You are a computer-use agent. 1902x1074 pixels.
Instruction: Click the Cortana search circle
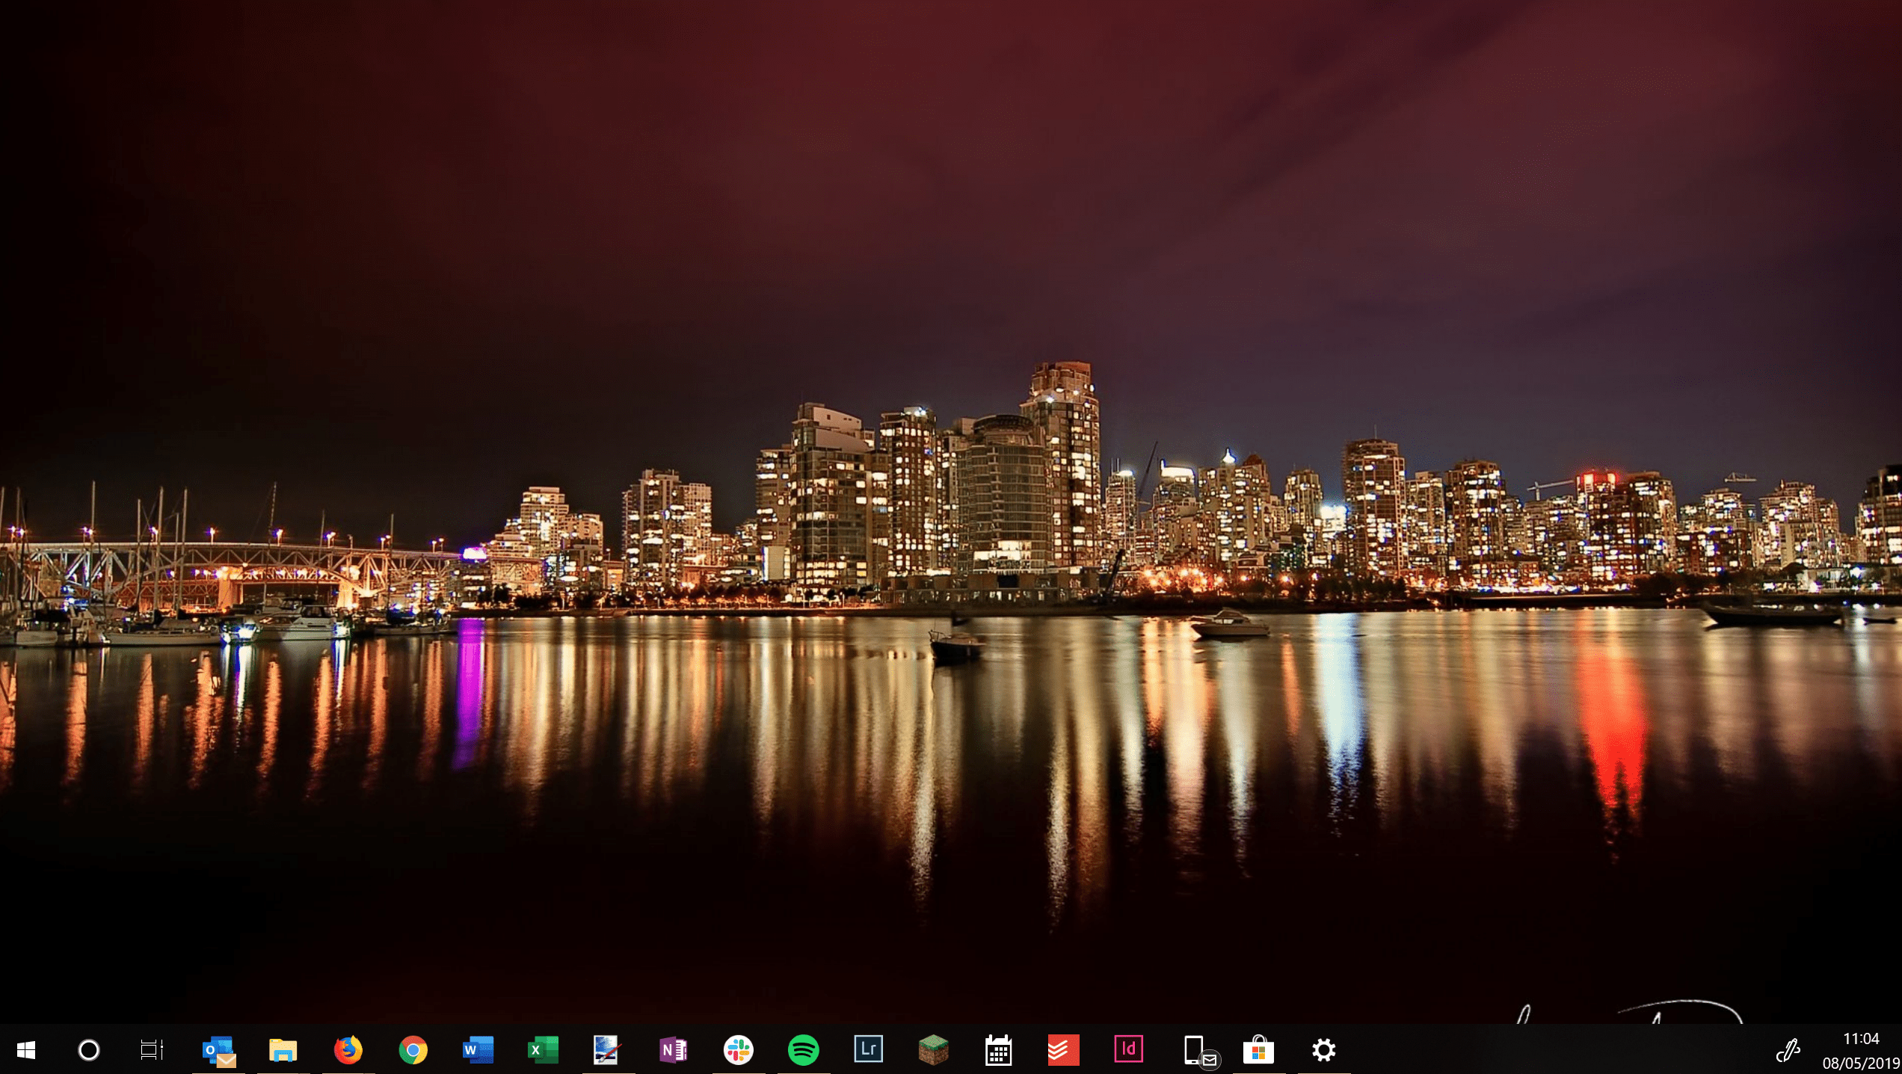89,1050
